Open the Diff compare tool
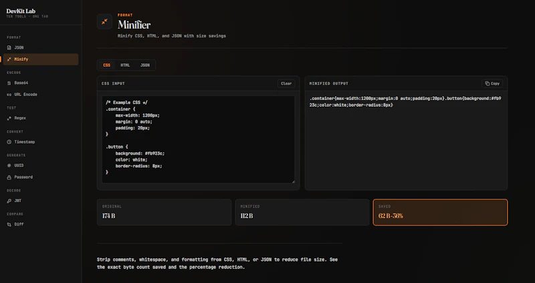 pos(41,224)
